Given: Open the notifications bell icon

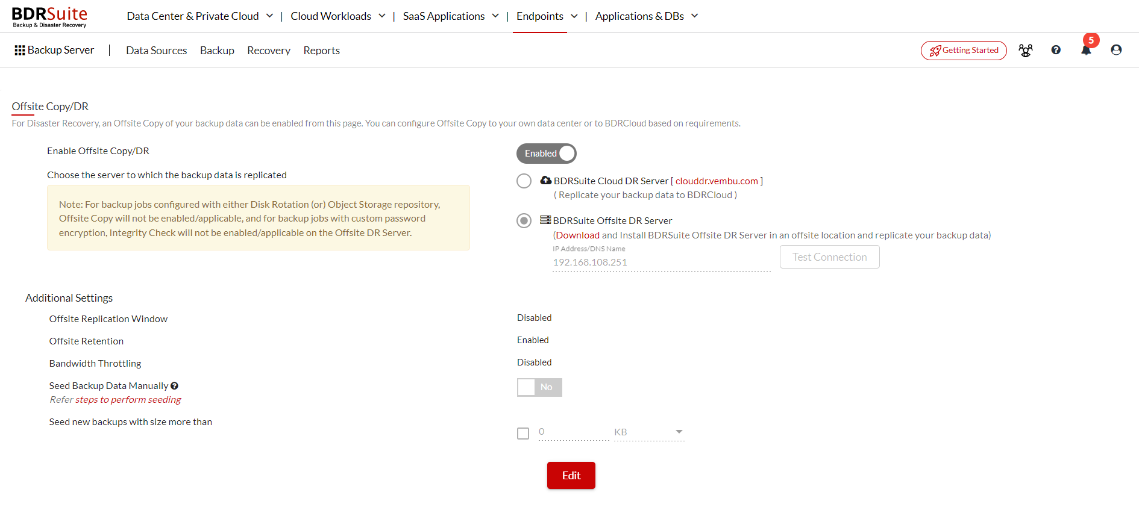Looking at the screenshot, I should pyautogui.click(x=1086, y=51).
